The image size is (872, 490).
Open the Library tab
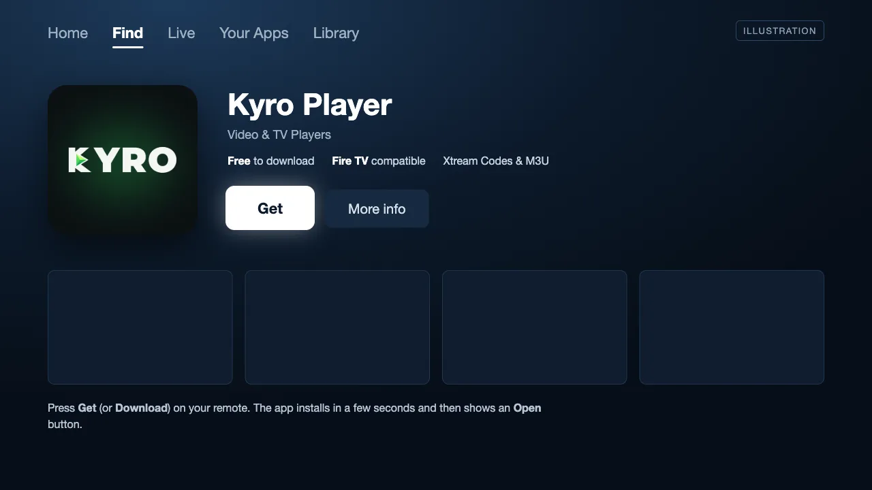click(x=336, y=33)
